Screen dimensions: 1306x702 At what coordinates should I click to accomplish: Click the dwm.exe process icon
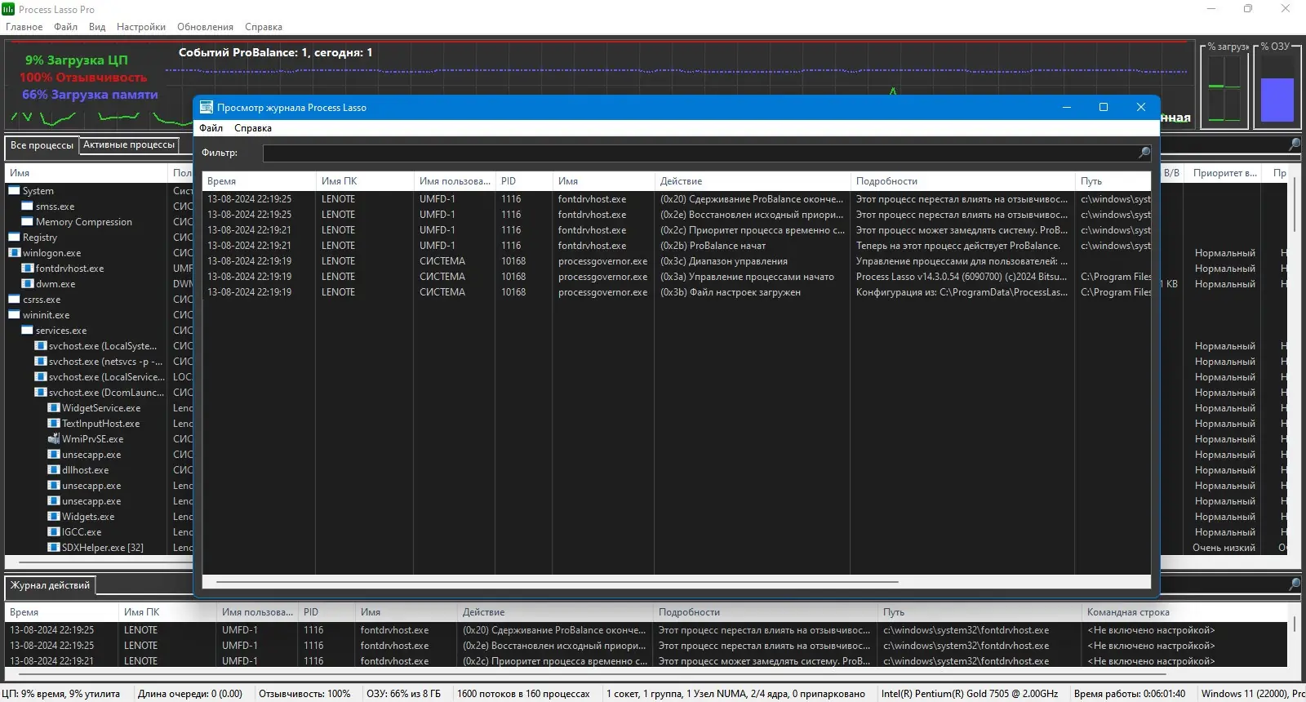tap(28, 284)
